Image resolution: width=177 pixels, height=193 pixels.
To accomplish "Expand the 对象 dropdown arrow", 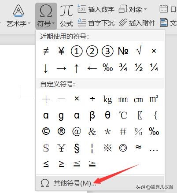I will pos(145,9).
